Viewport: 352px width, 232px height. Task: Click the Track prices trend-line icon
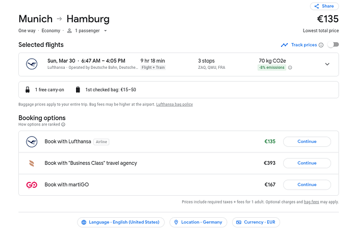(285, 45)
